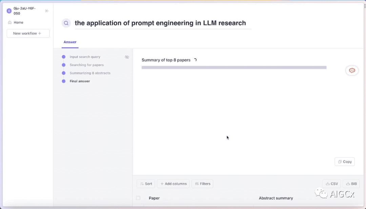Open the Filters panel
The height and width of the screenshot is (209, 366).
[x=202, y=184]
